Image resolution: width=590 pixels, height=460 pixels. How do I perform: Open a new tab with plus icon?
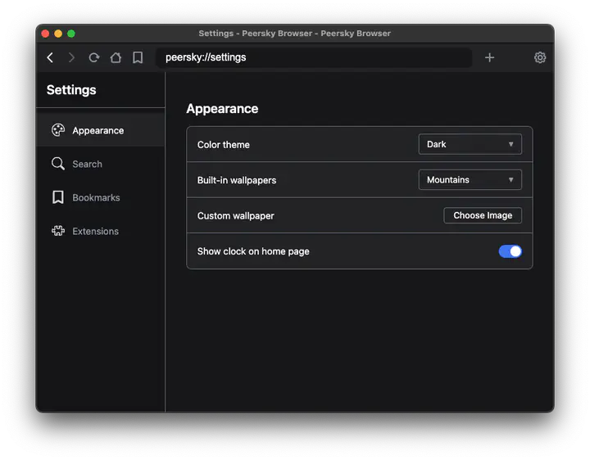[489, 57]
